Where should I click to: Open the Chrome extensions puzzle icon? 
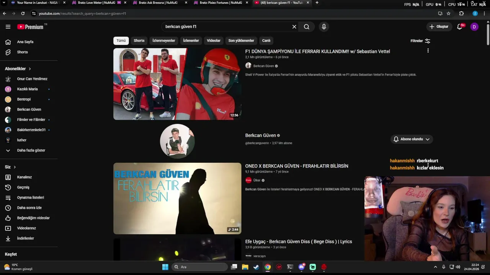pyautogui.click(x=461, y=13)
